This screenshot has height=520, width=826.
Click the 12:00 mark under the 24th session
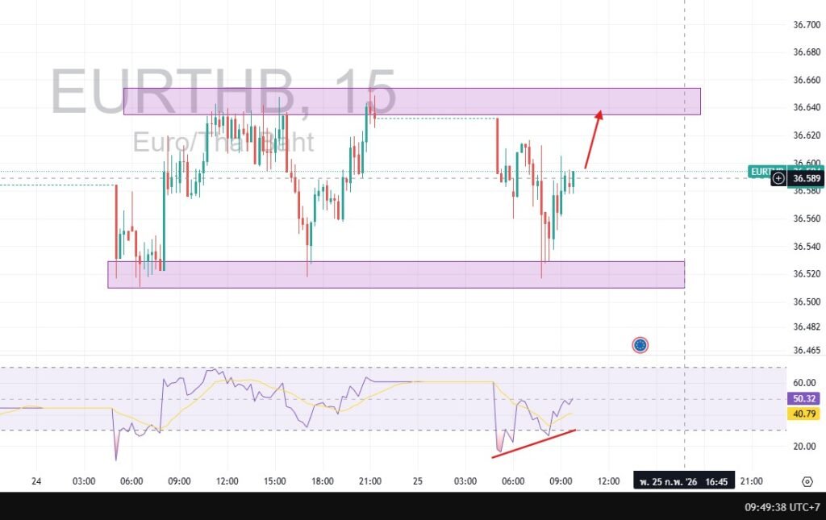click(227, 481)
